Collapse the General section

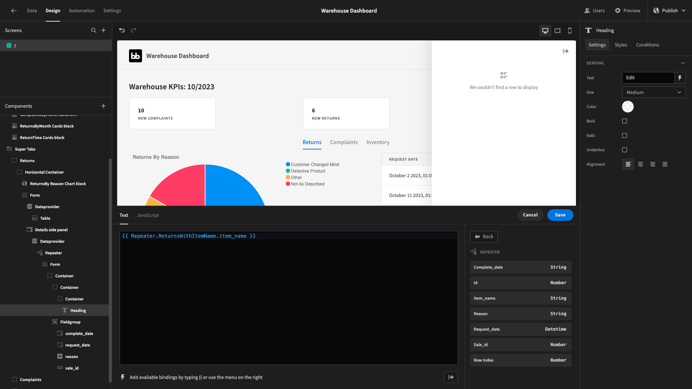683,63
